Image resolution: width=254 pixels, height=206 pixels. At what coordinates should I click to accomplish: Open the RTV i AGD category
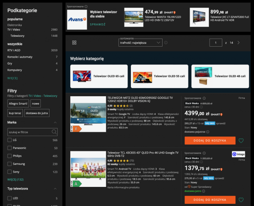15,50
